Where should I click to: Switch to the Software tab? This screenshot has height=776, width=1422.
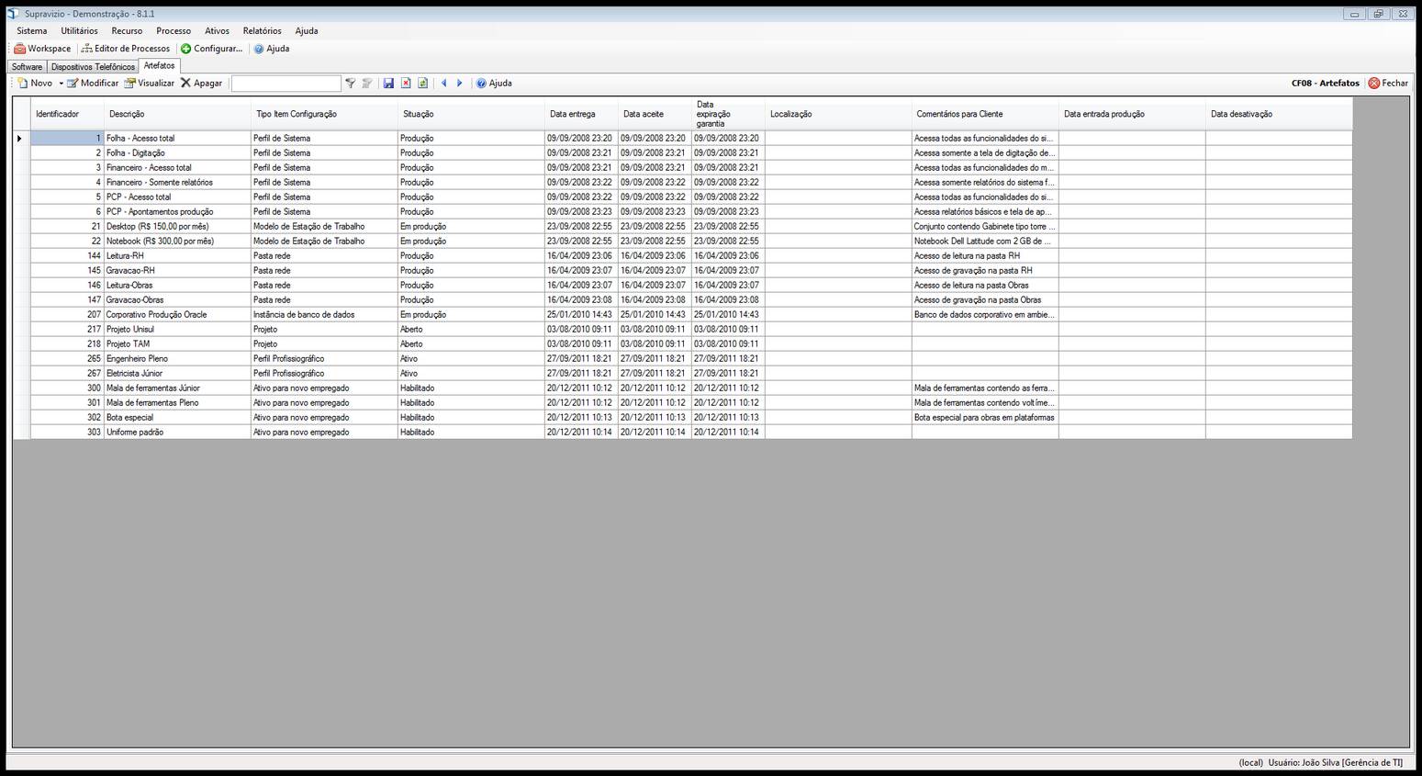pos(27,67)
